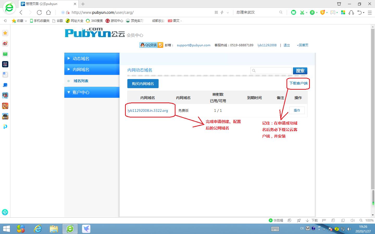Viewport: 375px width, 234px height.
Task: Open the lyb11292008.in.3322.org domain link
Action: (147, 110)
